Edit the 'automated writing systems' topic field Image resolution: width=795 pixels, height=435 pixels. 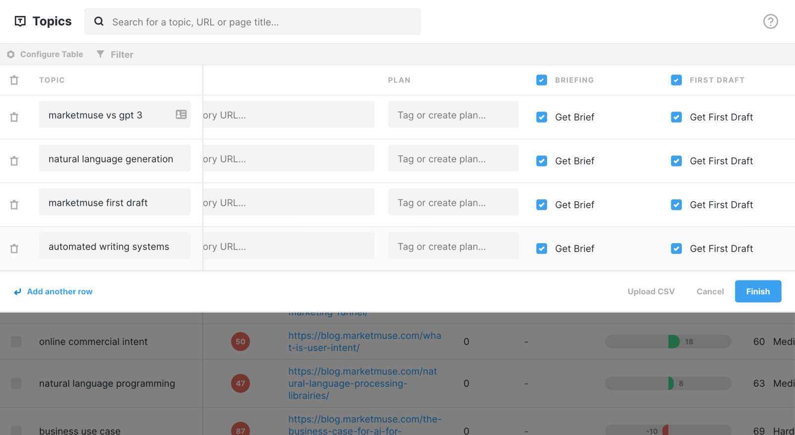(115, 246)
